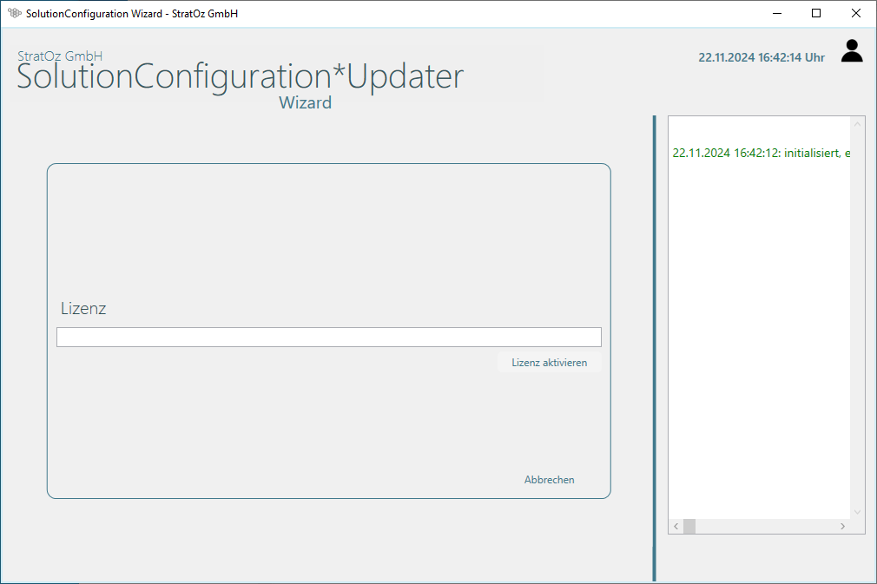
Task: Click the app icon in the title bar
Action: click(x=14, y=13)
